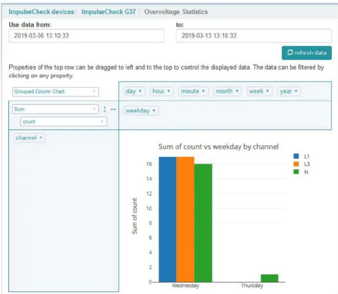
Task: Toggle column sort order horizontal arrow
Action: coord(114,109)
